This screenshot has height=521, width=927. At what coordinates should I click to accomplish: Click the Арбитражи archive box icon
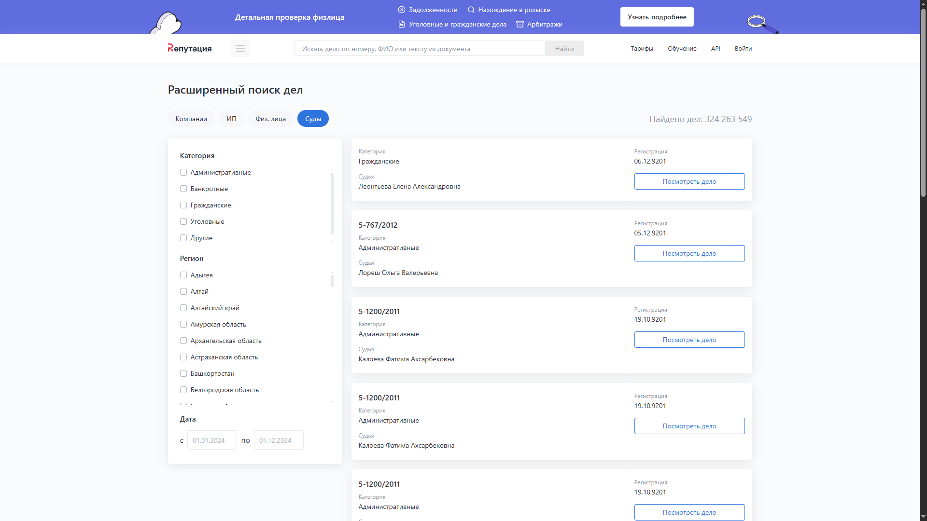coord(520,24)
